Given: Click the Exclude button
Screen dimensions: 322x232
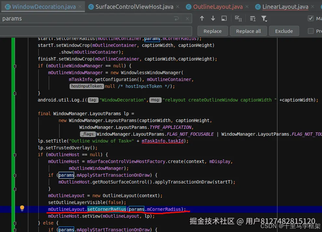Looking at the screenshot, I should pos(284,31).
